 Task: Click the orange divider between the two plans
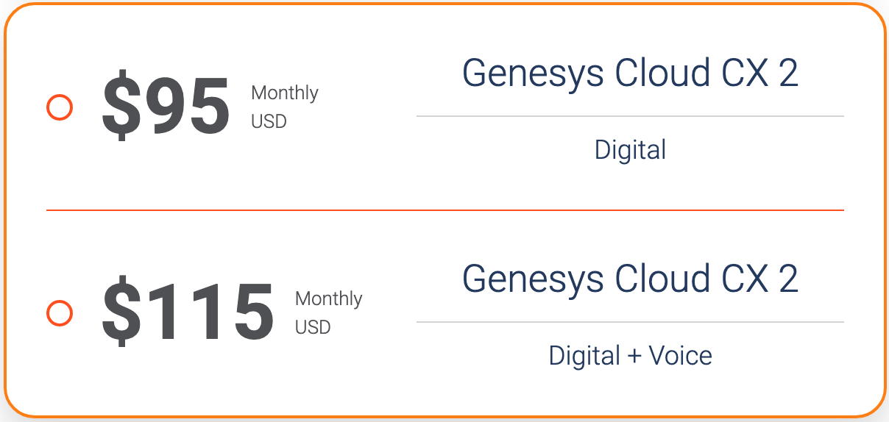(444, 210)
